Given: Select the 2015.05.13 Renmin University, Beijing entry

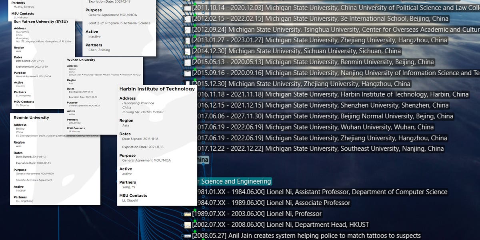Looking at the screenshot, I should click(x=313, y=62).
